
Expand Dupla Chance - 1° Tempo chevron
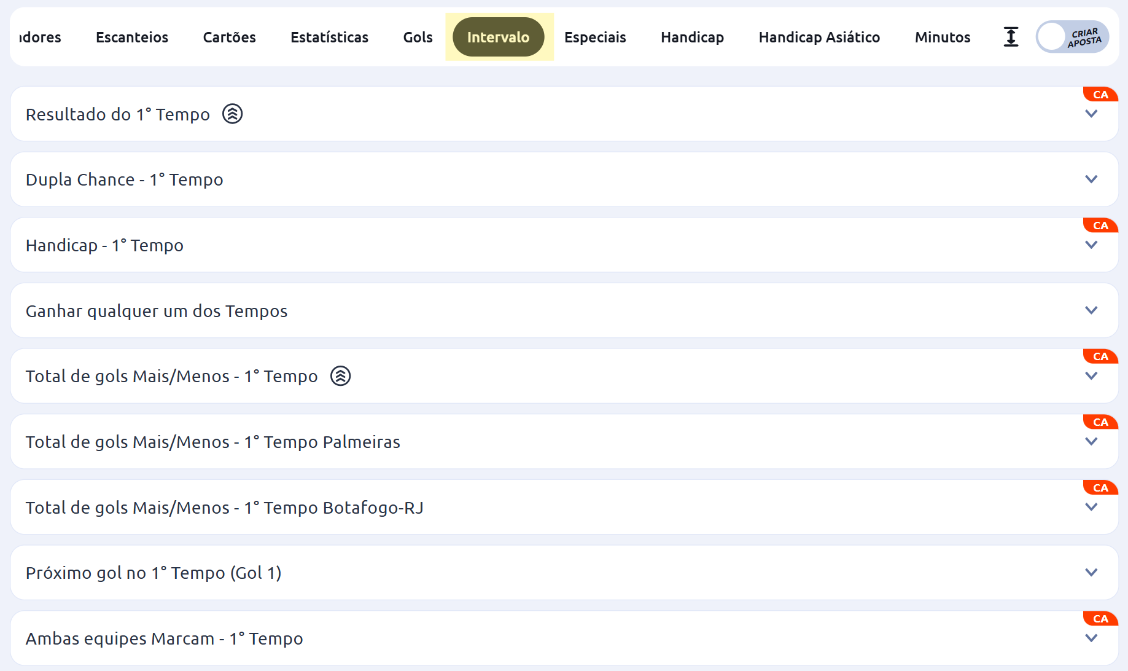coord(1091,179)
